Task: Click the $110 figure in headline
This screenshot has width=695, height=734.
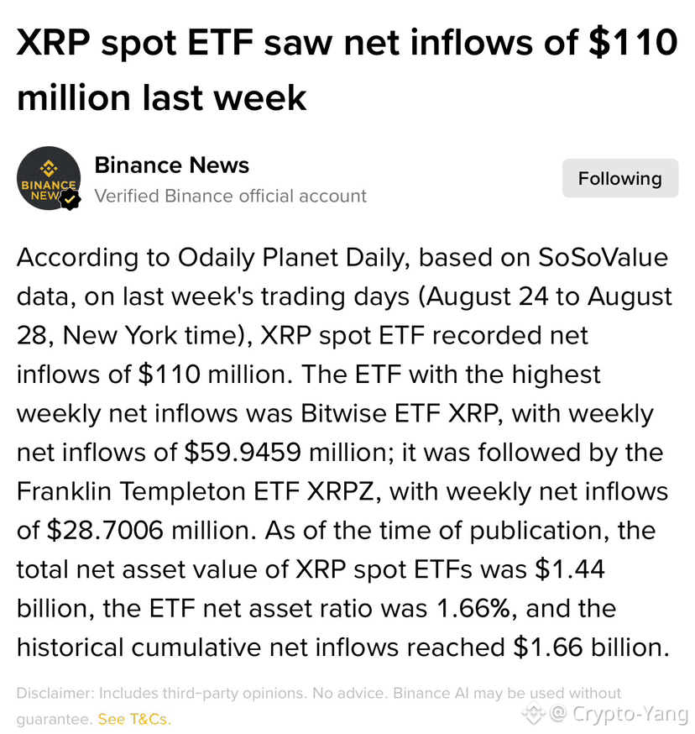Action: (633, 43)
